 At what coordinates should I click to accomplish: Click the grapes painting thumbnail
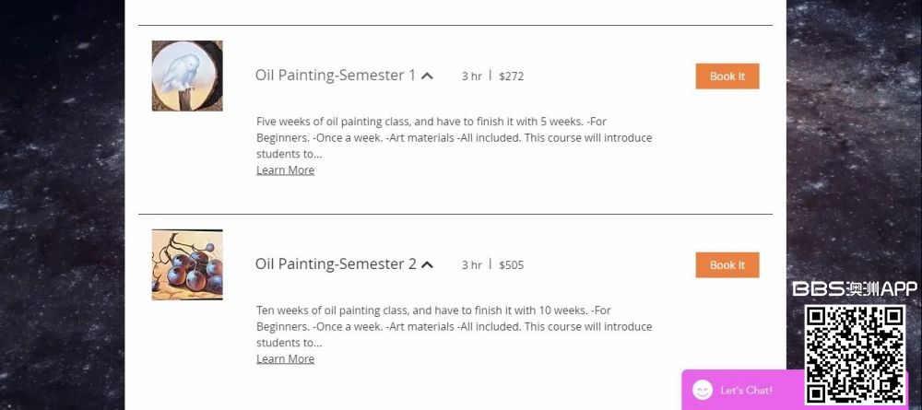[187, 264]
